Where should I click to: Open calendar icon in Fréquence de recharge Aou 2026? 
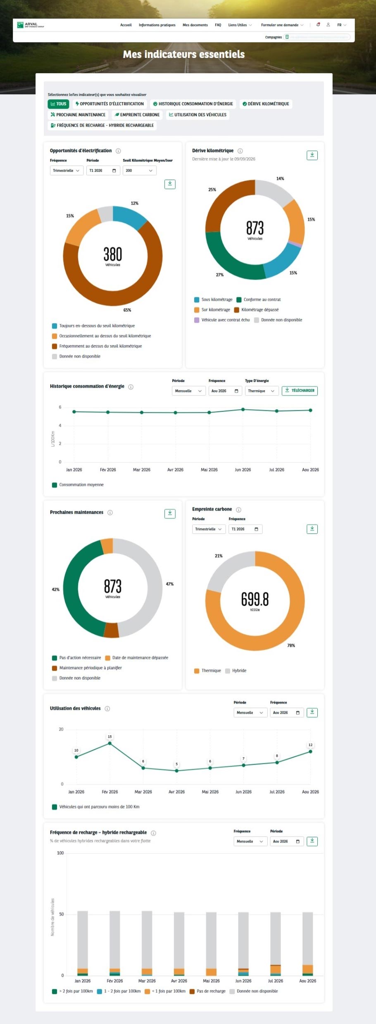tap(297, 841)
